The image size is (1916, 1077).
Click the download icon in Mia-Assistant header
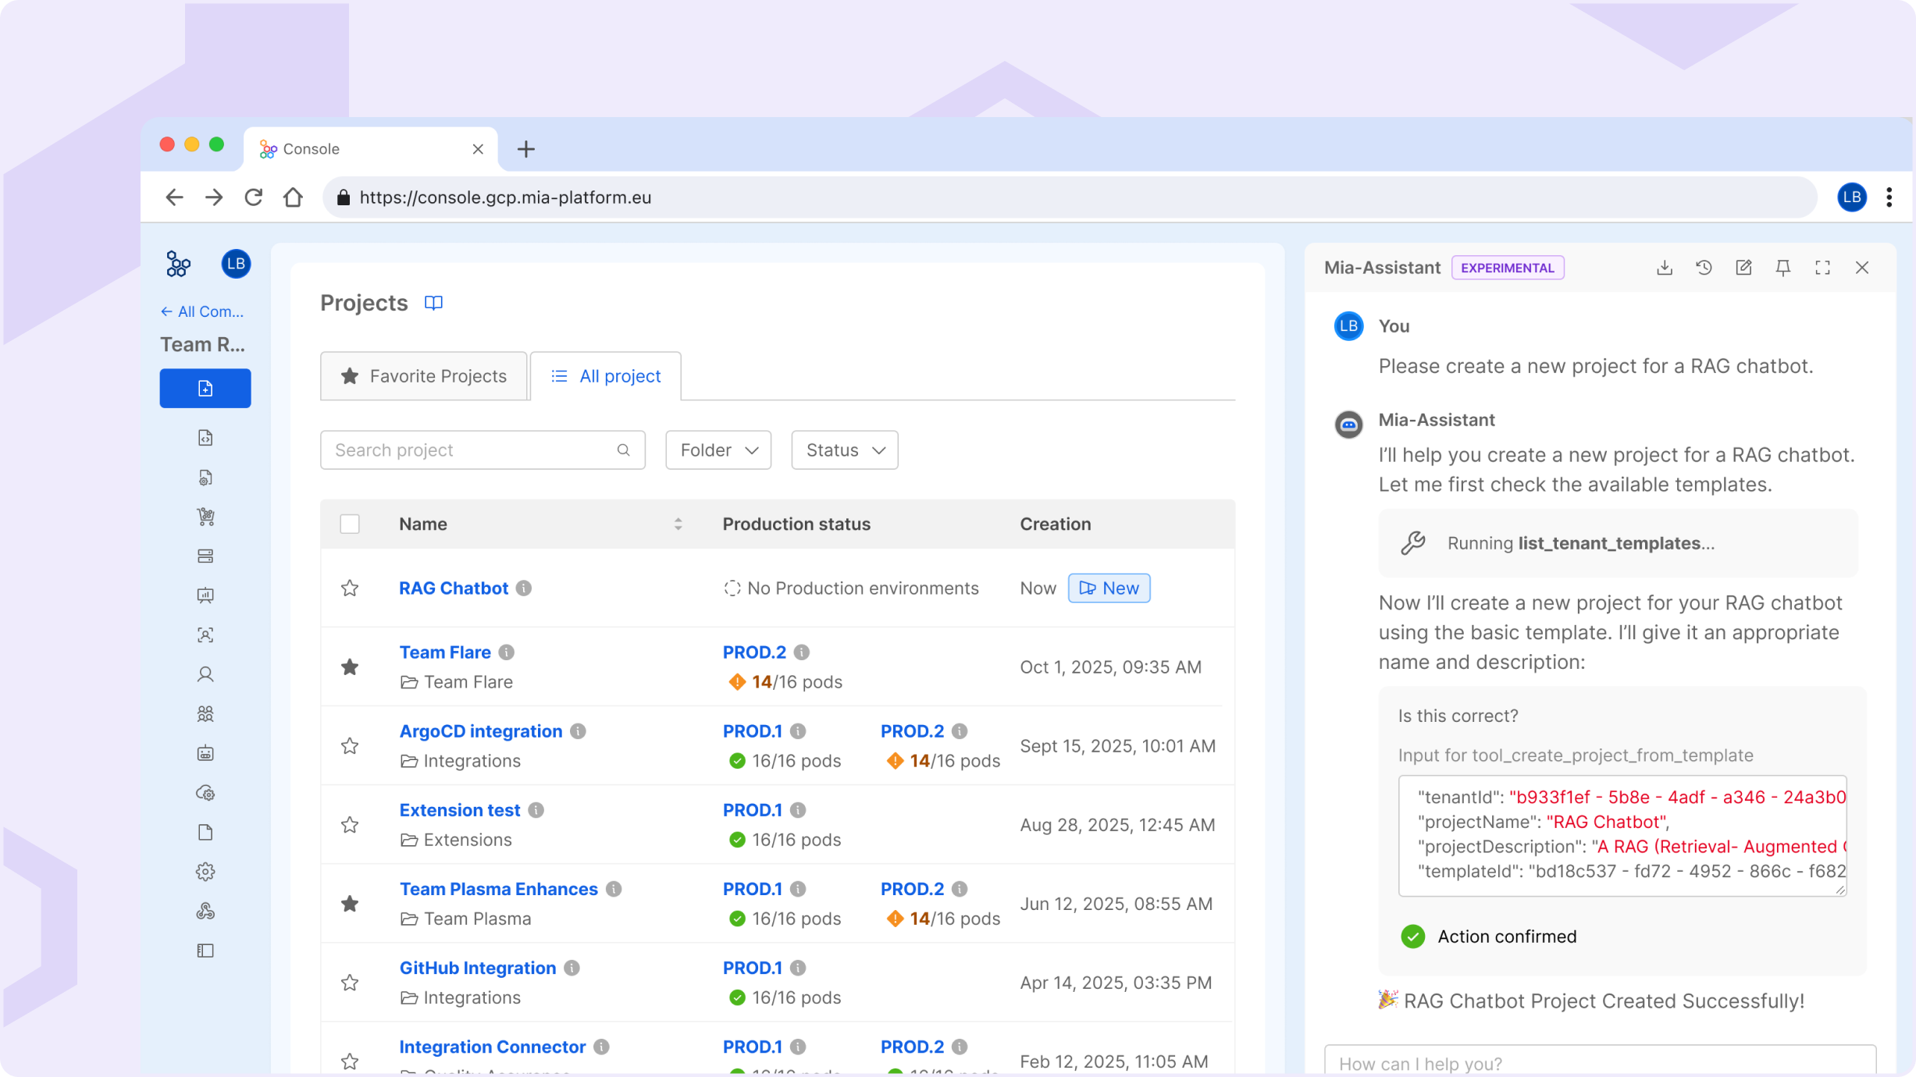click(1664, 268)
